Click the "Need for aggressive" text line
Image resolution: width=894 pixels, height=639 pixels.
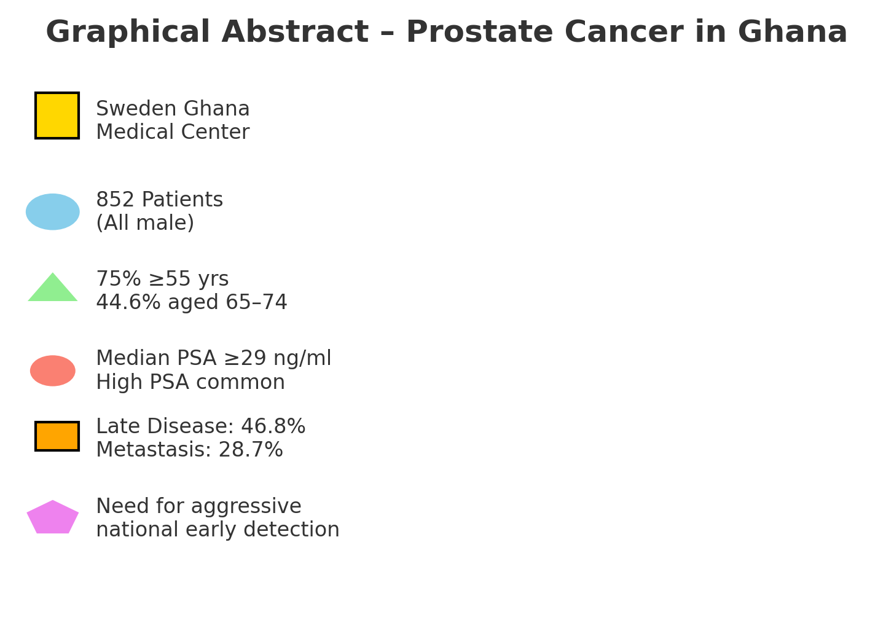[198, 507]
